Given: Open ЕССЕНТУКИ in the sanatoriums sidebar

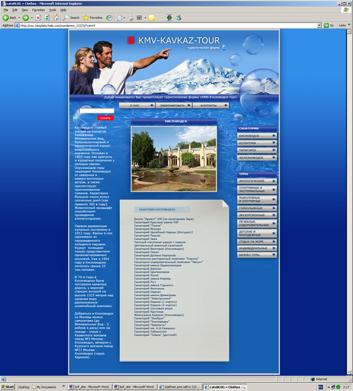Looking at the screenshot, I should (257, 143).
